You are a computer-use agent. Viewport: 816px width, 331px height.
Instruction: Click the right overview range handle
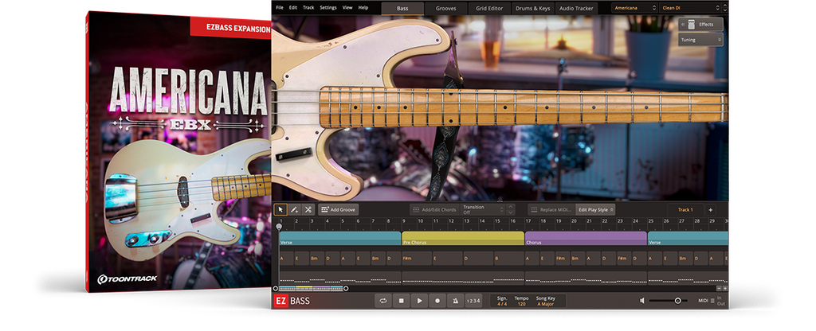tap(346, 288)
